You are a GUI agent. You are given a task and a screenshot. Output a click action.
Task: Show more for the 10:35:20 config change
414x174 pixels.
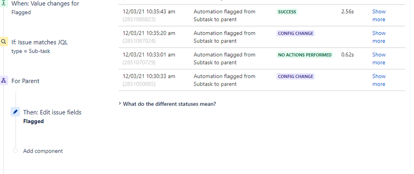tap(379, 37)
